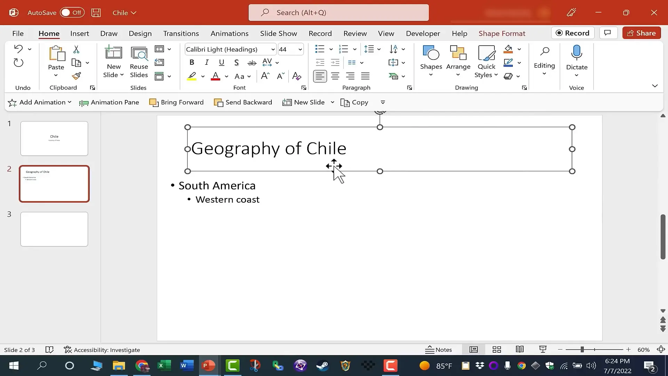The height and width of the screenshot is (376, 668).
Task: Open Word from Windows taskbar
Action: point(186,366)
